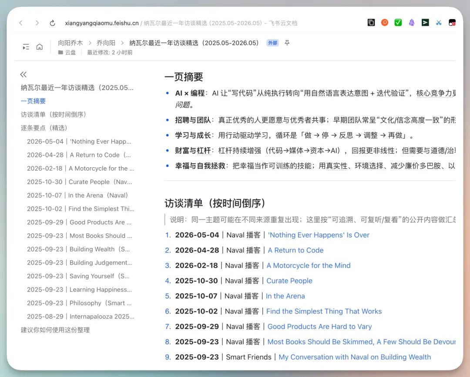This screenshot has width=470, height=377.
Task: Select outline entry 2025-09-23 Saving Yourself
Action: [x=78, y=276]
